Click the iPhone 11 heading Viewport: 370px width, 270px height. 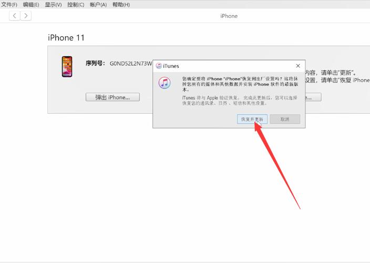(x=66, y=38)
